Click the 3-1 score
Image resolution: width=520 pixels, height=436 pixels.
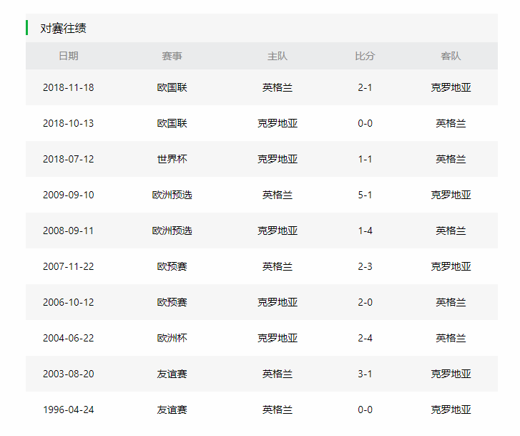pos(365,374)
